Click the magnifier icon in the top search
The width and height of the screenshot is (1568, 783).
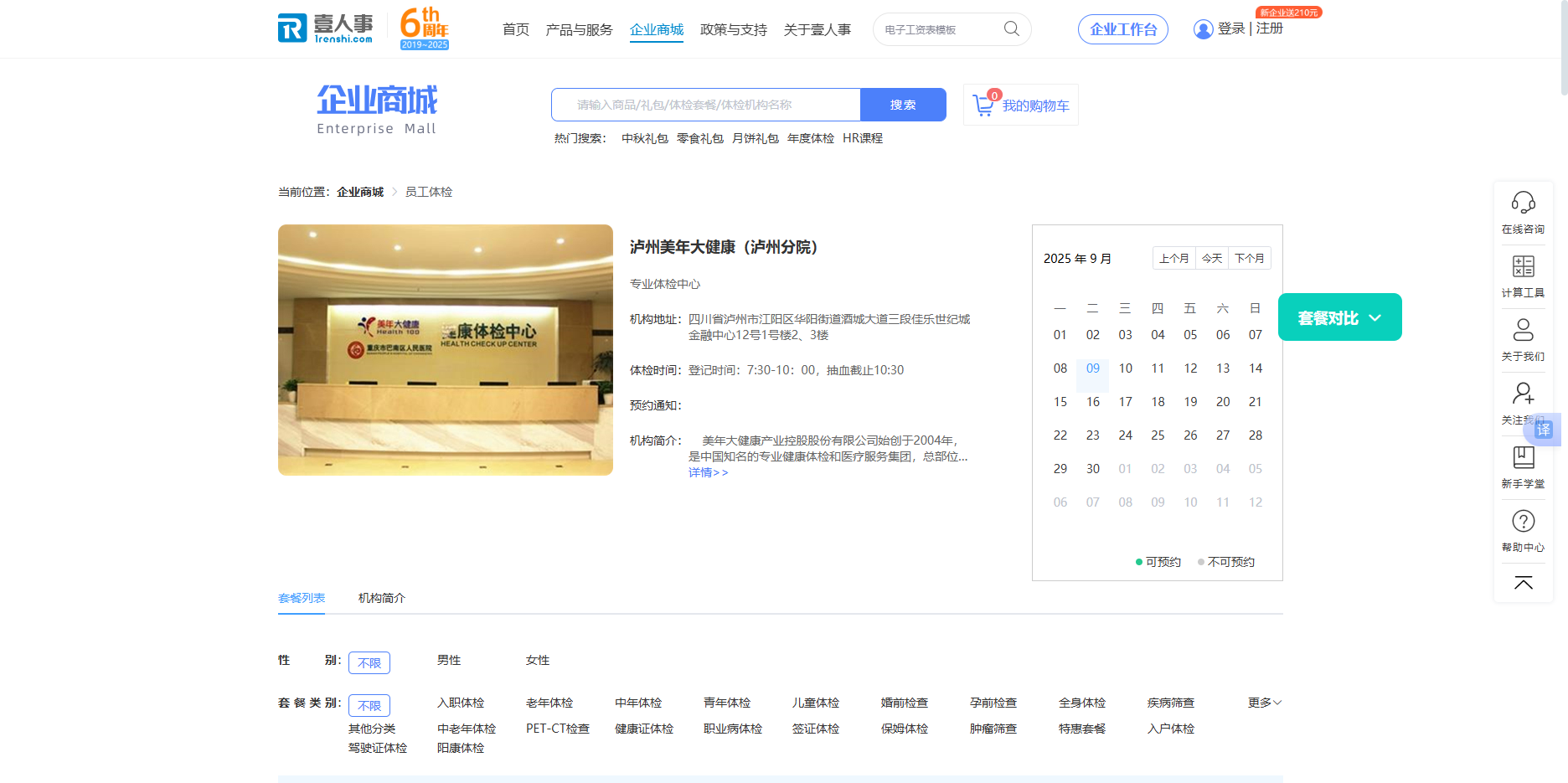point(1012,28)
